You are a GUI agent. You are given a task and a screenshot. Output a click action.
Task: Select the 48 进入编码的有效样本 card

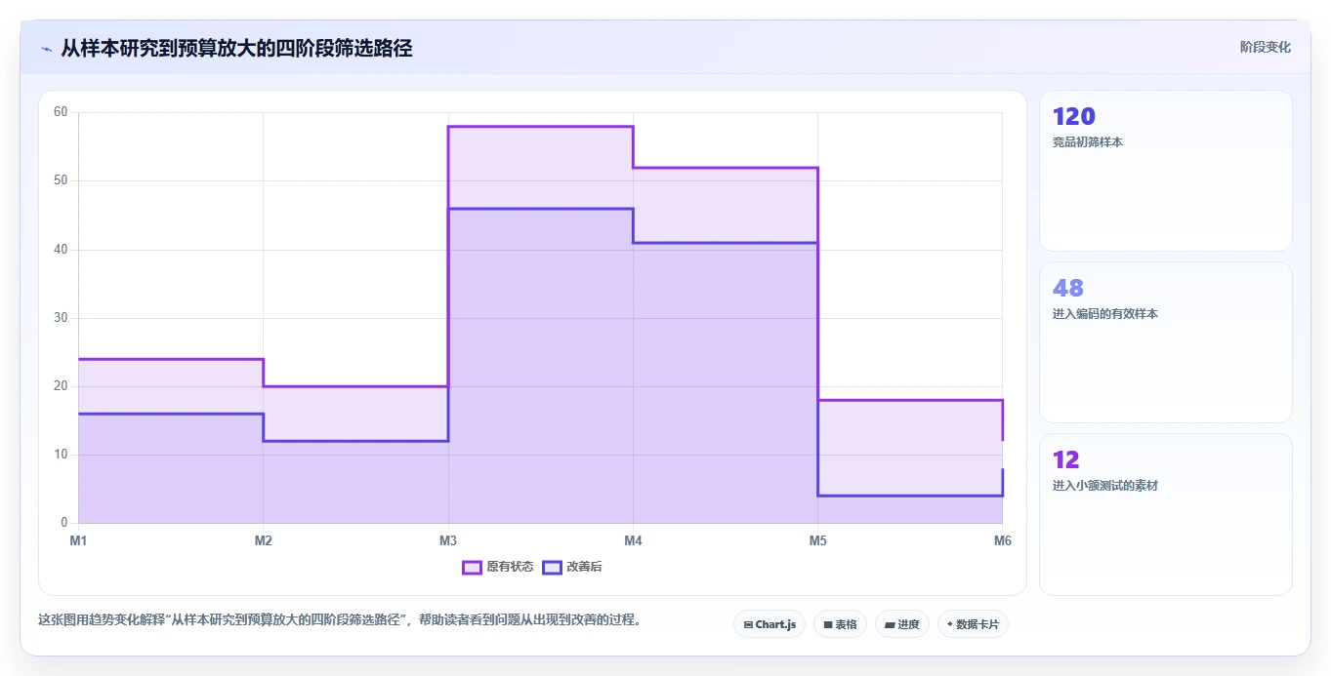1166,342
